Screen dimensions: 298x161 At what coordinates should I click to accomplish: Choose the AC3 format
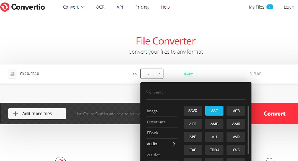pos(236,111)
